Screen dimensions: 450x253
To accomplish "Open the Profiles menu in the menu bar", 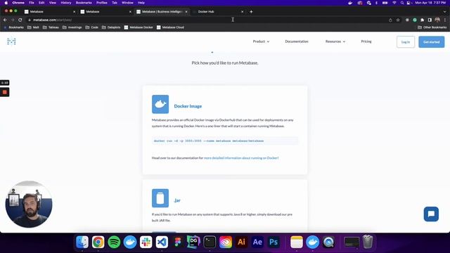I will point(101,3).
